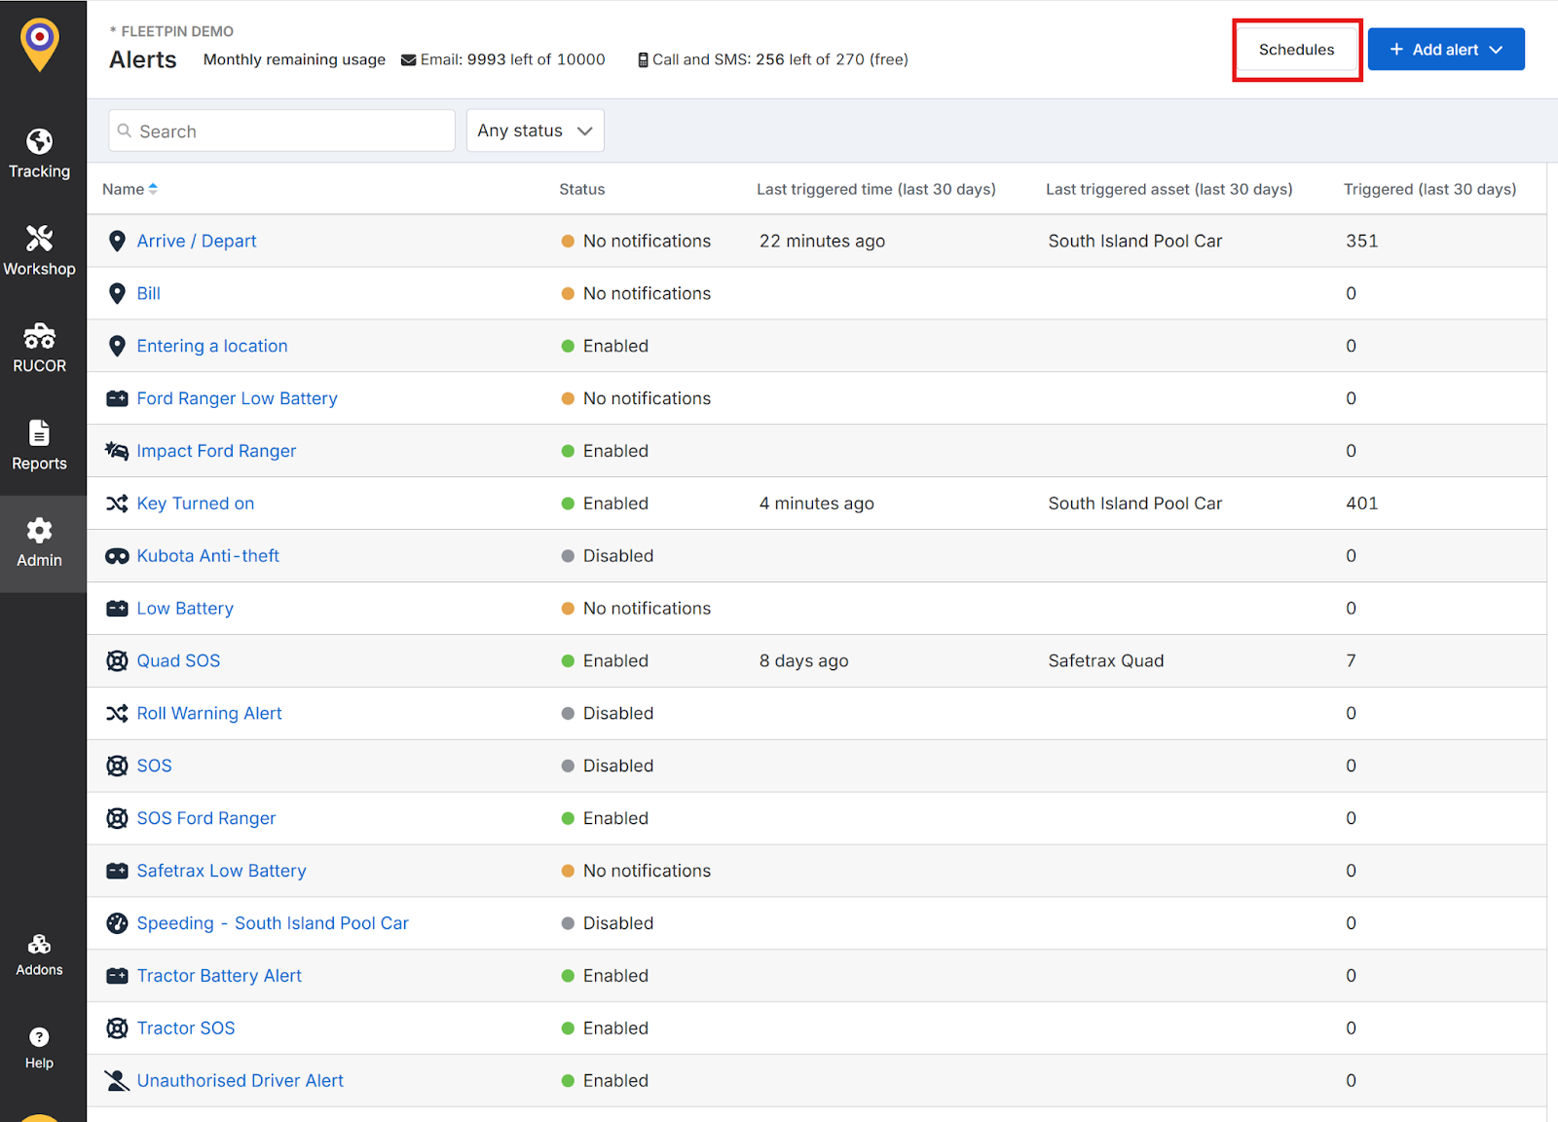Screen dimensions: 1558x1122
Task: Open Workshop from the sidebar
Action: 39,252
